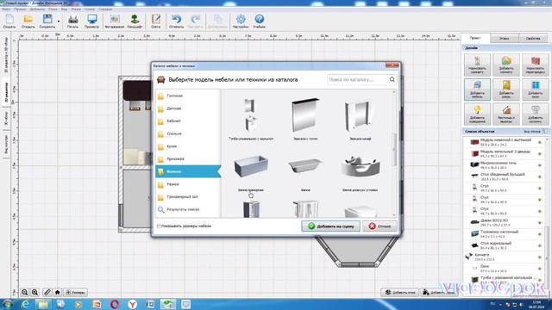This screenshot has width=552, height=310.
Task: Click the catalog search magnifier icon
Action: [392, 80]
